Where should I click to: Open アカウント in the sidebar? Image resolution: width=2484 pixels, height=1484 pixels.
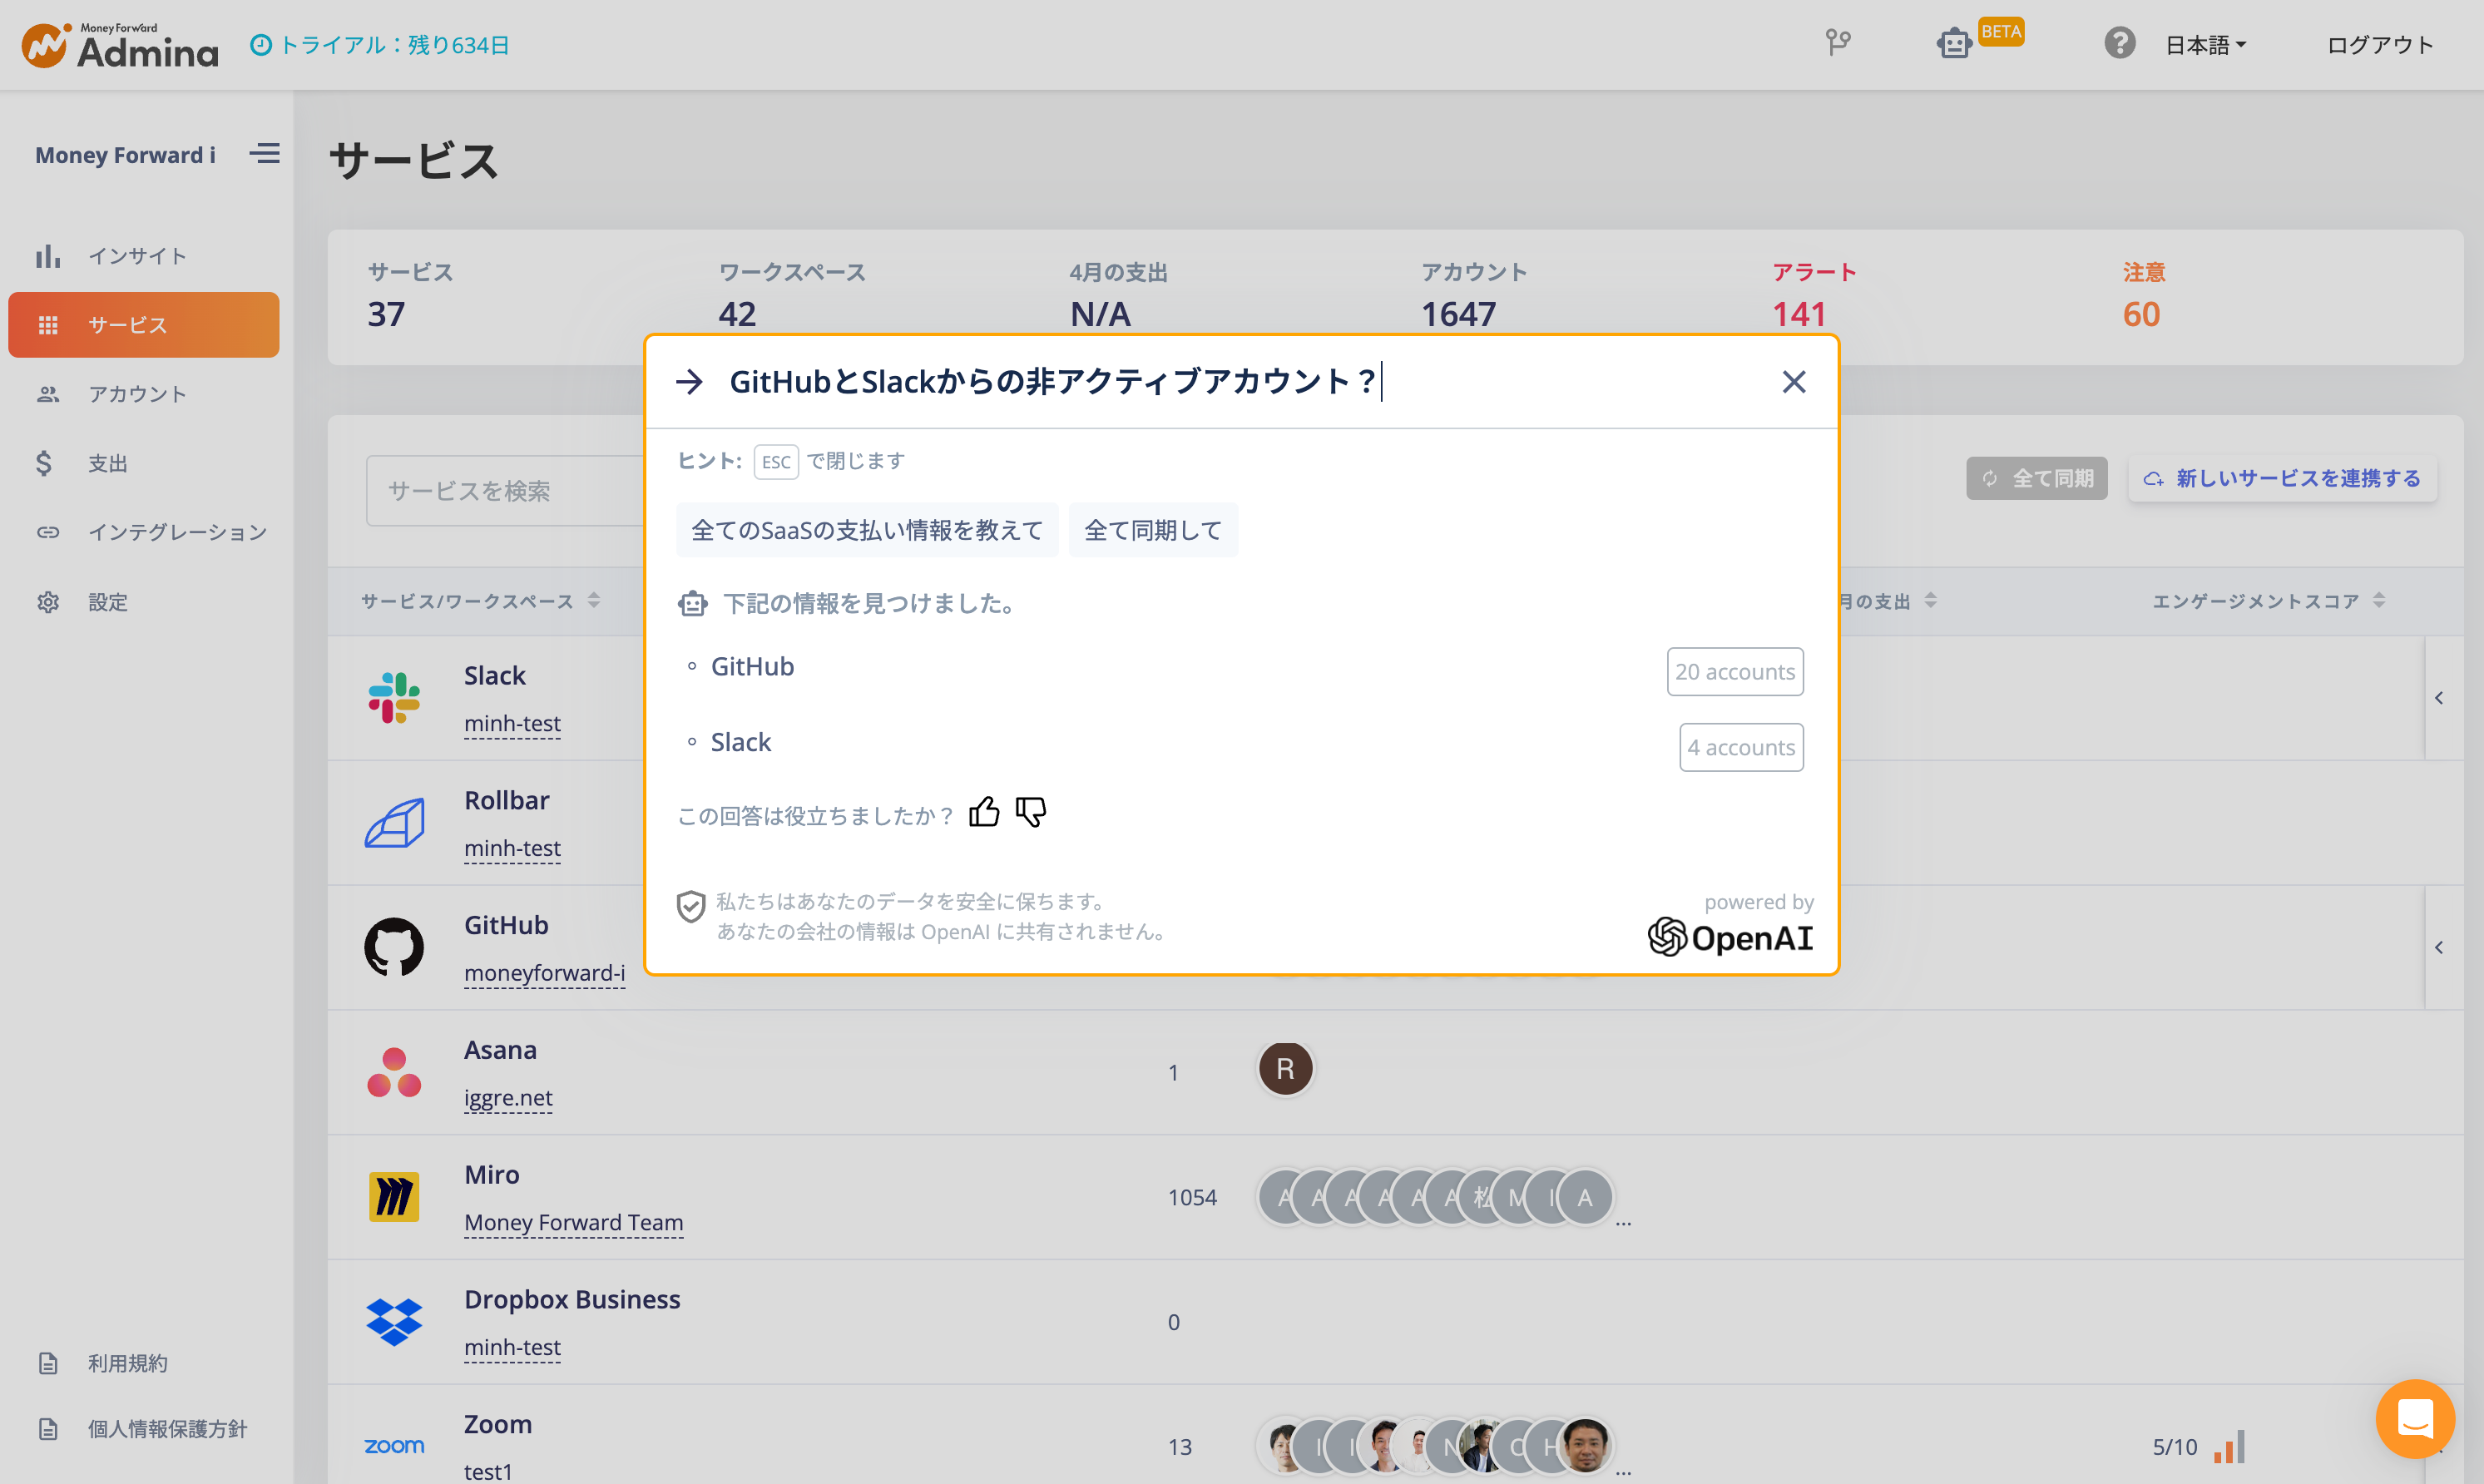(137, 394)
